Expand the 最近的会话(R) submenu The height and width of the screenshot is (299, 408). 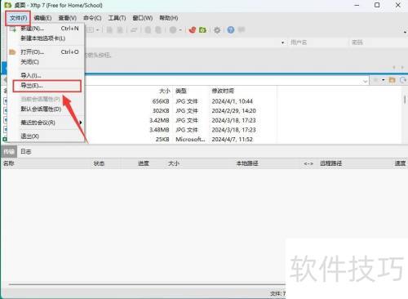[47, 123]
